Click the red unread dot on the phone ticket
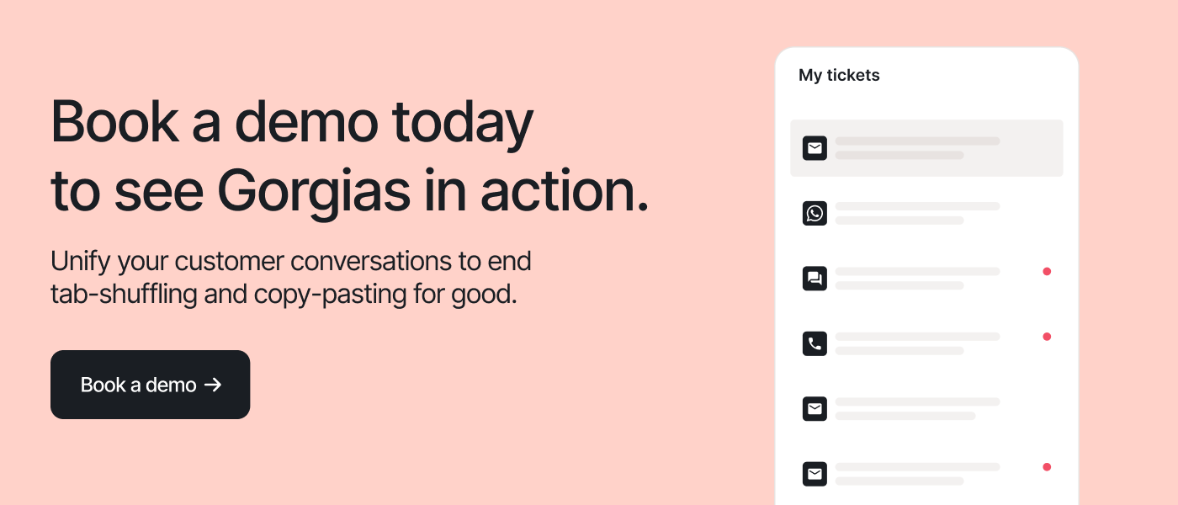 click(1047, 337)
